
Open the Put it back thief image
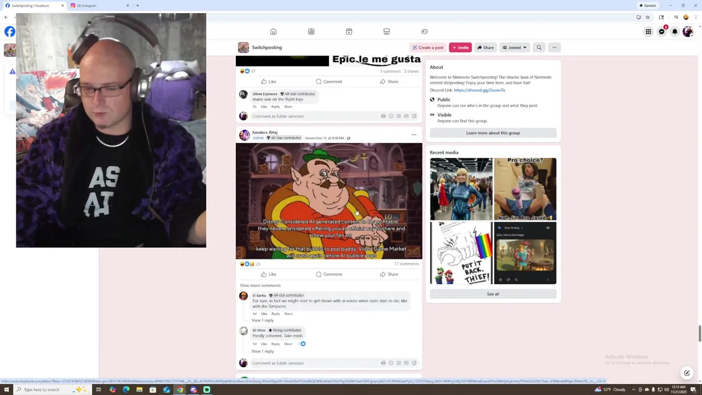click(x=461, y=253)
